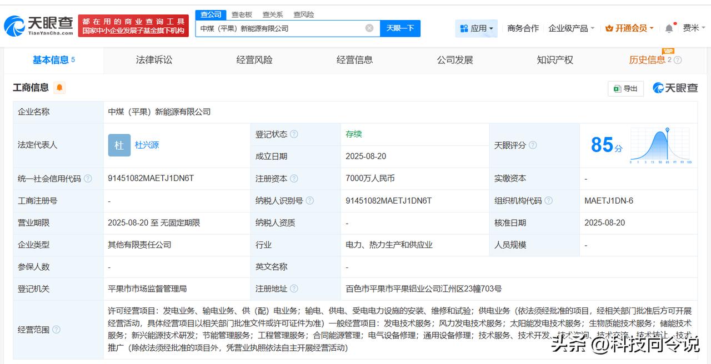Image resolution: width=711 pixels, height=364 pixels.
Task: Click the registered address 百色市平果市平果铝业公司江州区23幢703号
Action: tap(423, 289)
